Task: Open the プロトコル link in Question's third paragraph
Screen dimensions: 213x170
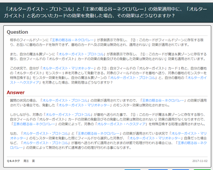Action: [132, 78]
